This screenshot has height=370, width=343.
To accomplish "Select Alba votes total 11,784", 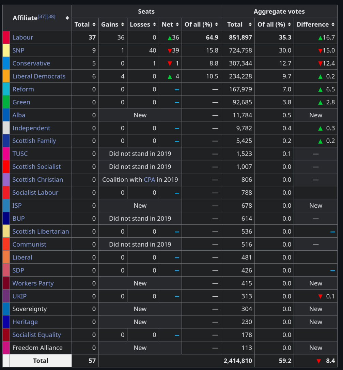I will tap(242, 115).
